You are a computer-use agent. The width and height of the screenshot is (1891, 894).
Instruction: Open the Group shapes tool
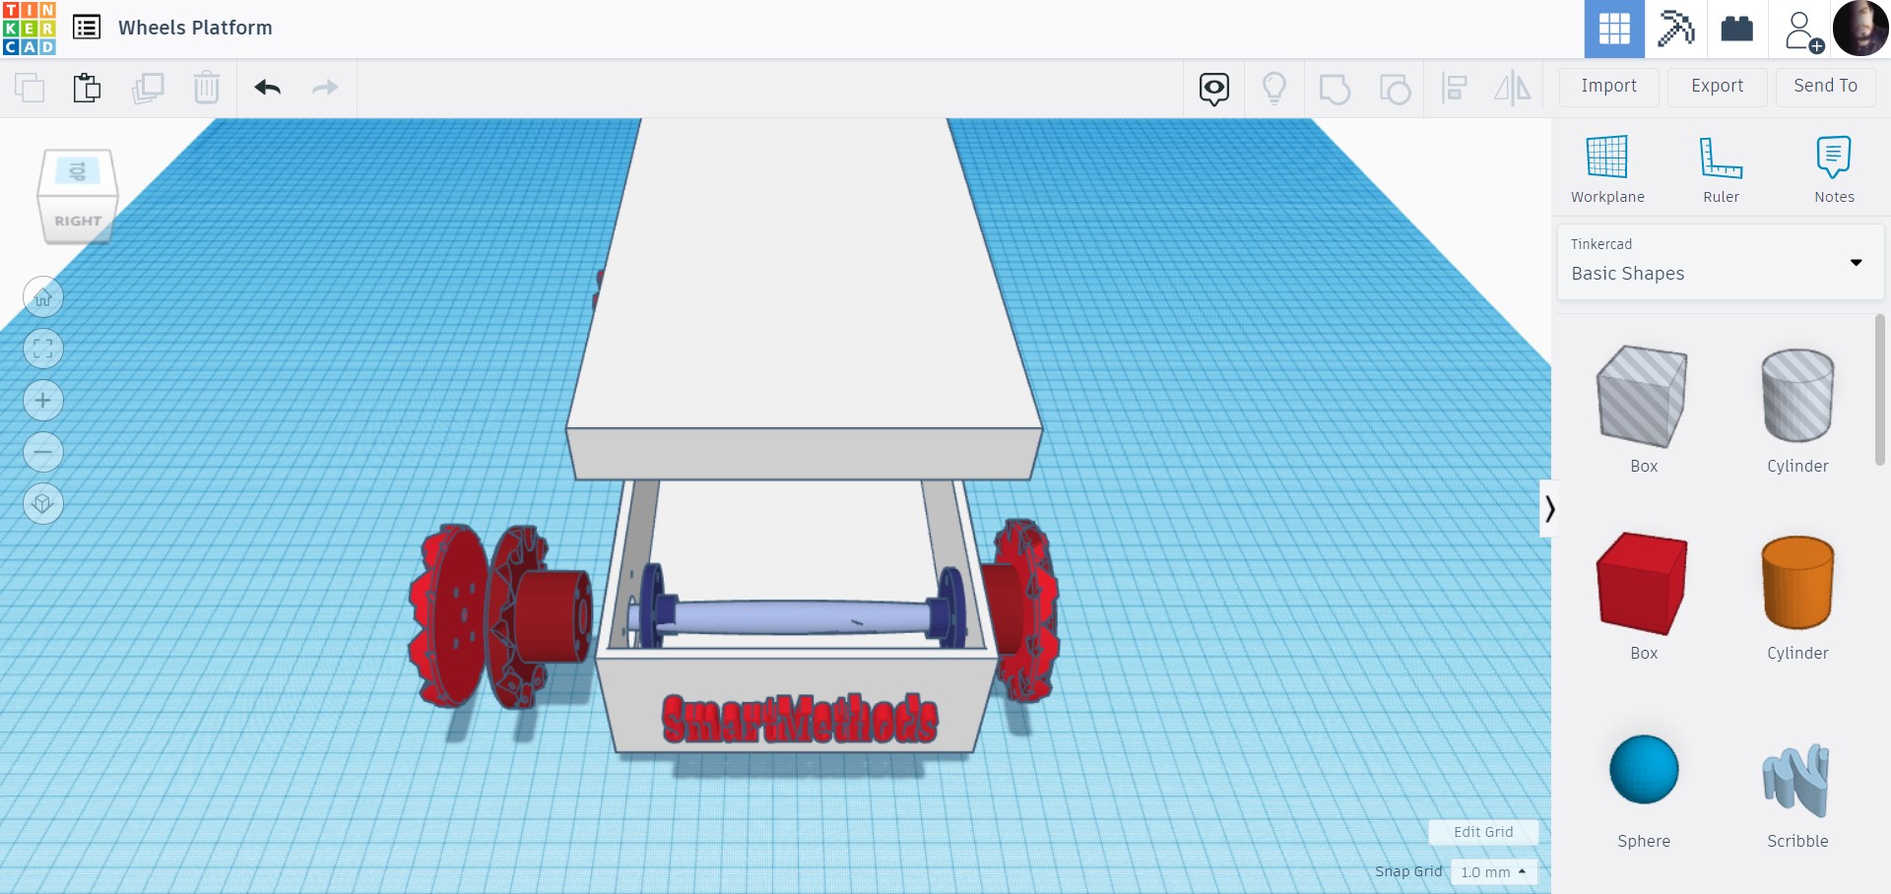click(x=1336, y=88)
